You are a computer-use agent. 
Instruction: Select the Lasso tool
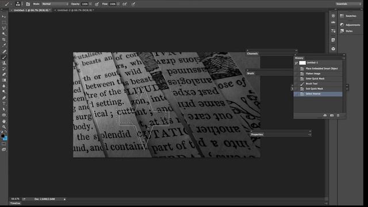4,28
